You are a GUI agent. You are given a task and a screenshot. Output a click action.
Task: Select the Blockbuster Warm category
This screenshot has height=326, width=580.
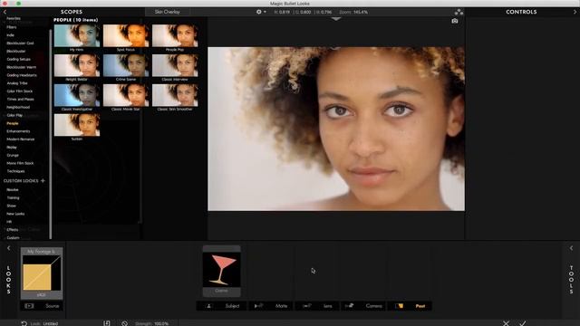[21, 67]
